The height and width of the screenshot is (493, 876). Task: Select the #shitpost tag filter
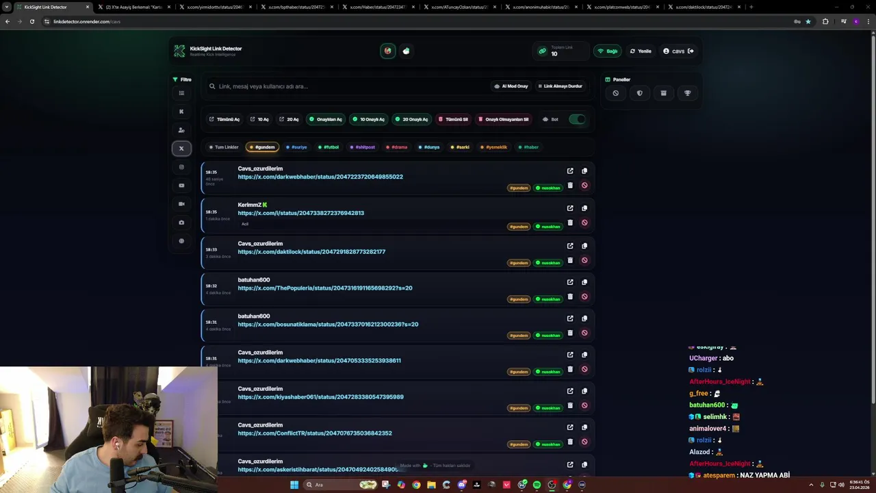point(363,147)
